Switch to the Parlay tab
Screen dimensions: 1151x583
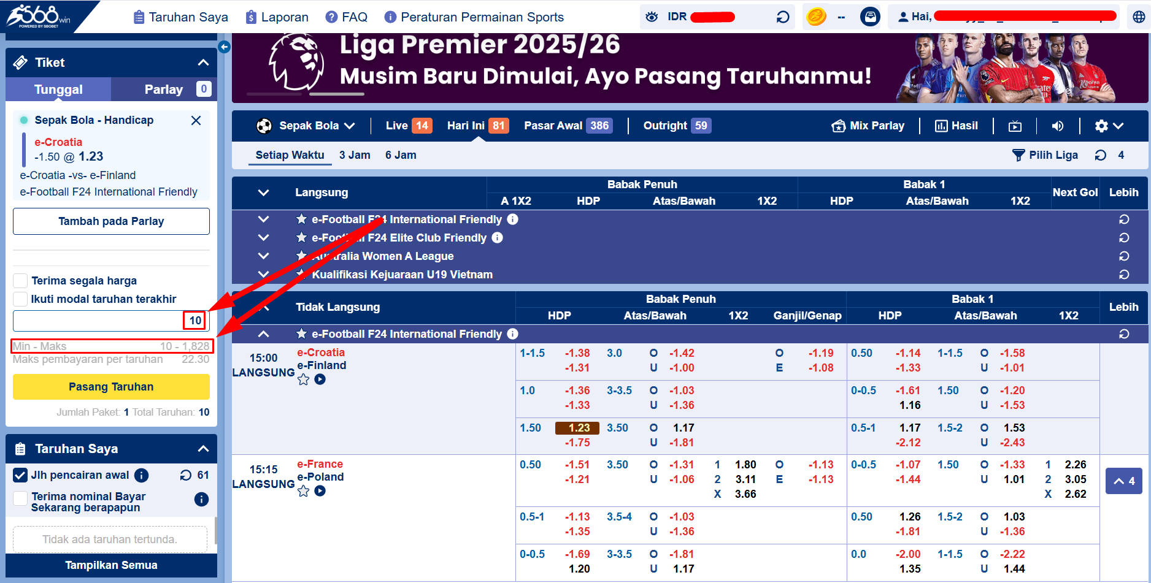click(x=164, y=90)
